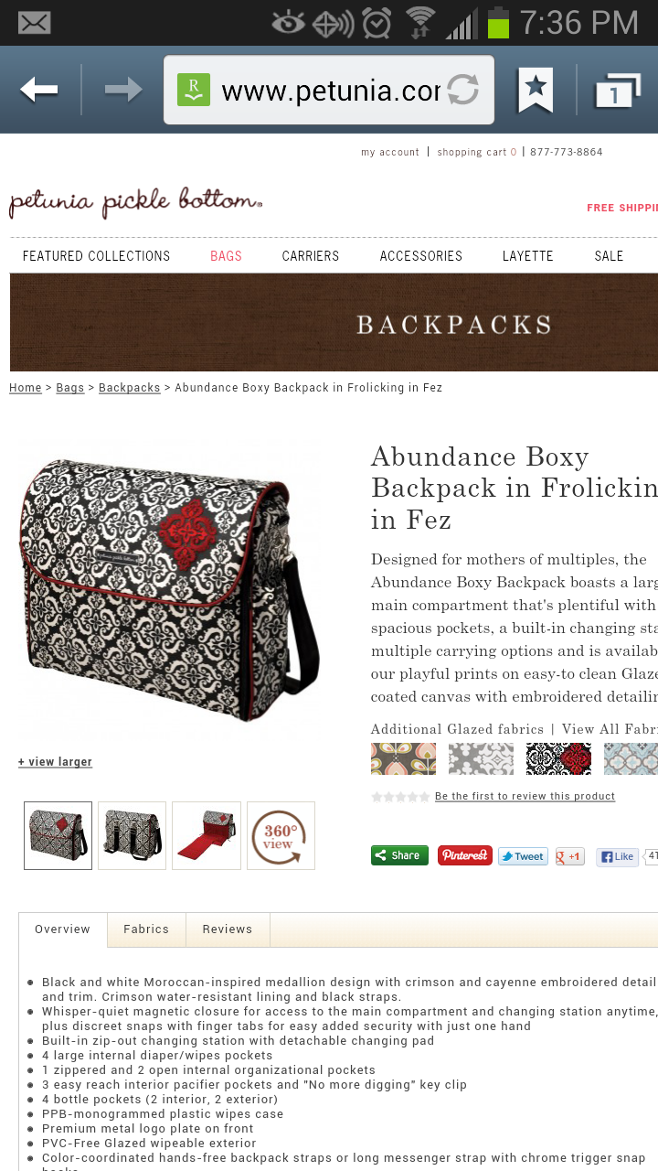Viewport: 658px width, 1171px height.
Task: Reload the page with refresh icon
Action: coord(463,90)
